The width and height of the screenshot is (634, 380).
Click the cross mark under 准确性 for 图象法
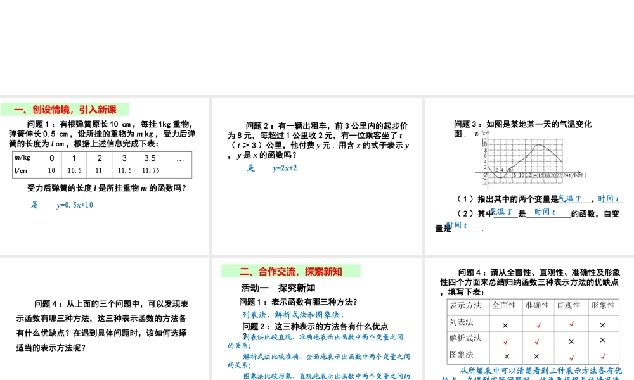tap(538, 356)
